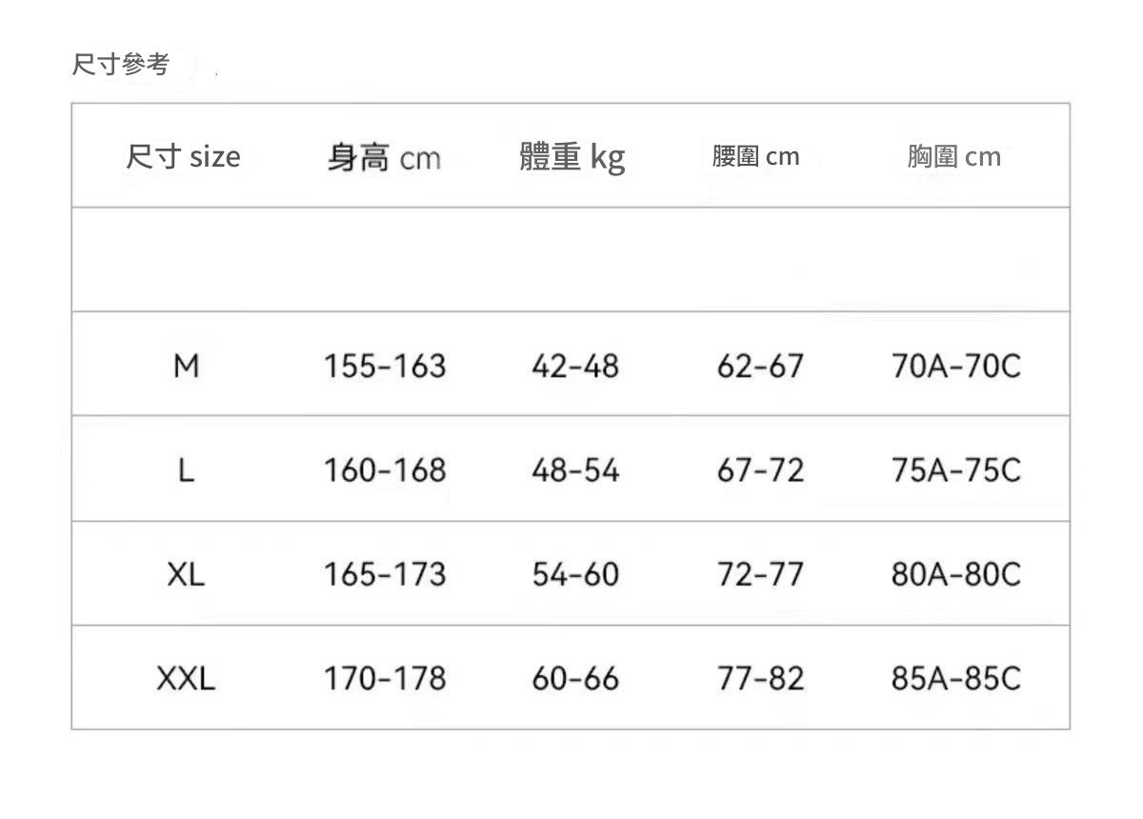
Task: Select the 尺寸 size column header
Action: pyautogui.click(x=183, y=156)
